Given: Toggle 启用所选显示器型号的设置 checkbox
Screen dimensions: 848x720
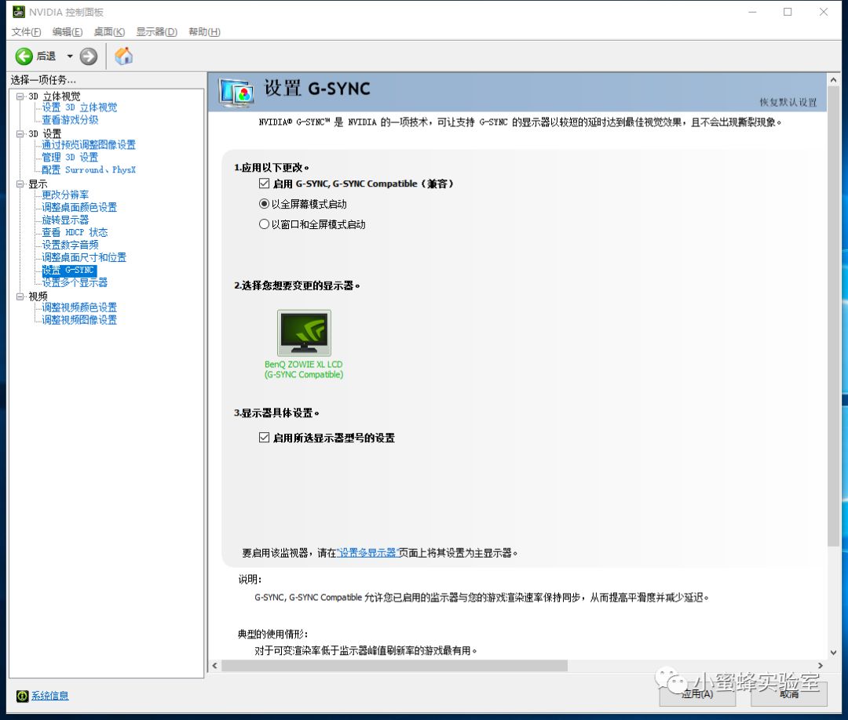Looking at the screenshot, I should click(x=264, y=438).
